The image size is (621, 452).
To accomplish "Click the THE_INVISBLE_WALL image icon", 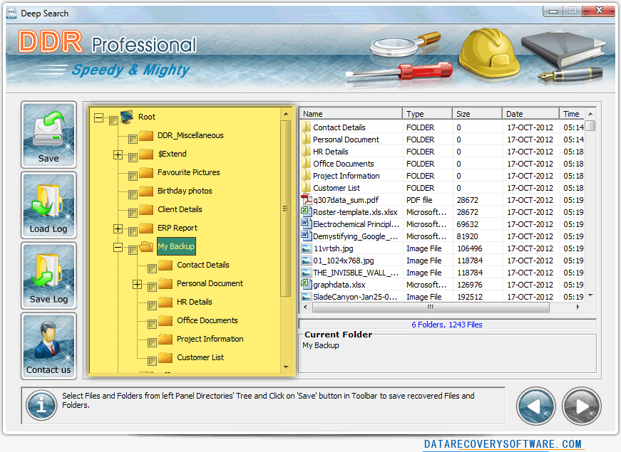I will pyautogui.click(x=306, y=273).
